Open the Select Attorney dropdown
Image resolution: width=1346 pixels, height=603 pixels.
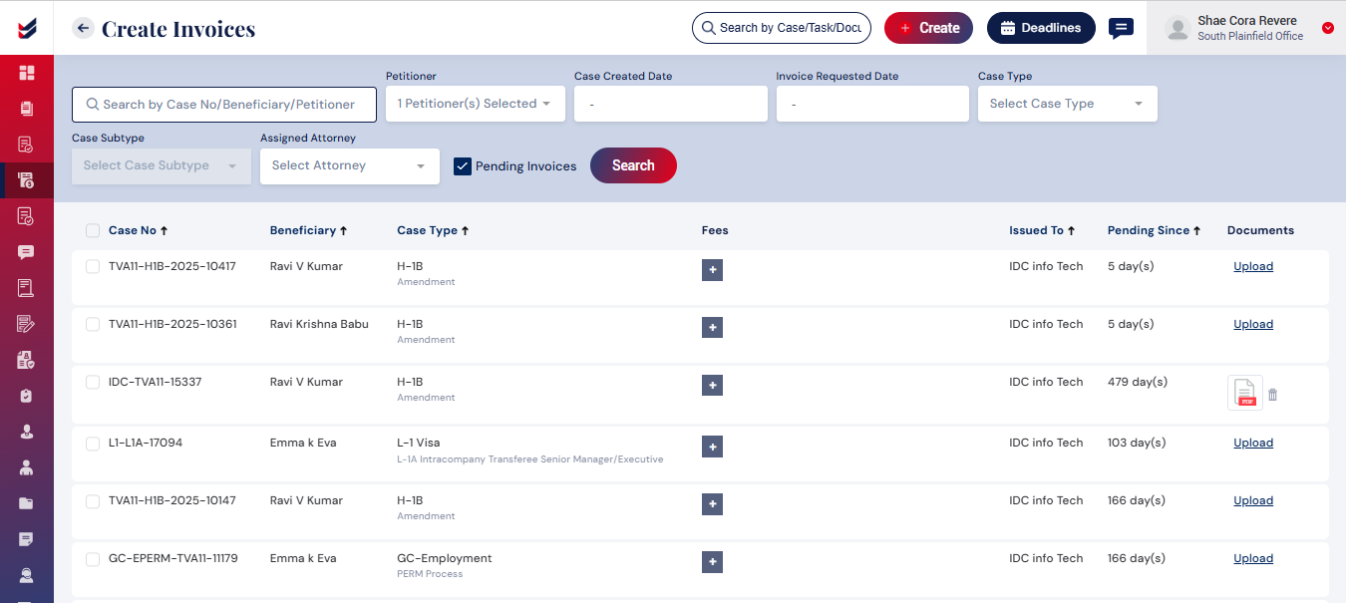click(x=349, y=165)
